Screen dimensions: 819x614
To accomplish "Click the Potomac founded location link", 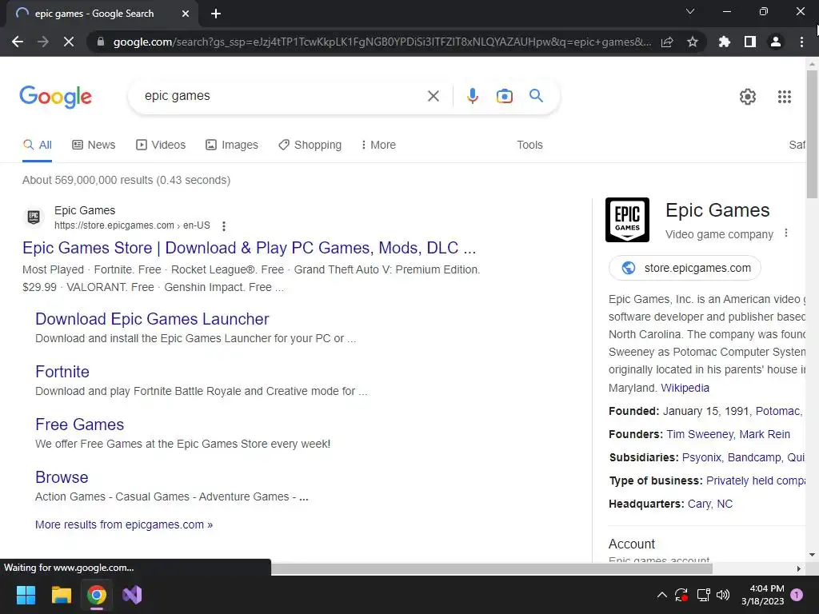I will pyautogui.click(x=778, y=411).
